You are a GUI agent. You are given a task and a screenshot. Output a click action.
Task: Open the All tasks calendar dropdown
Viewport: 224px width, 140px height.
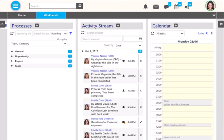pyautogui.click(x=170, y=33)
